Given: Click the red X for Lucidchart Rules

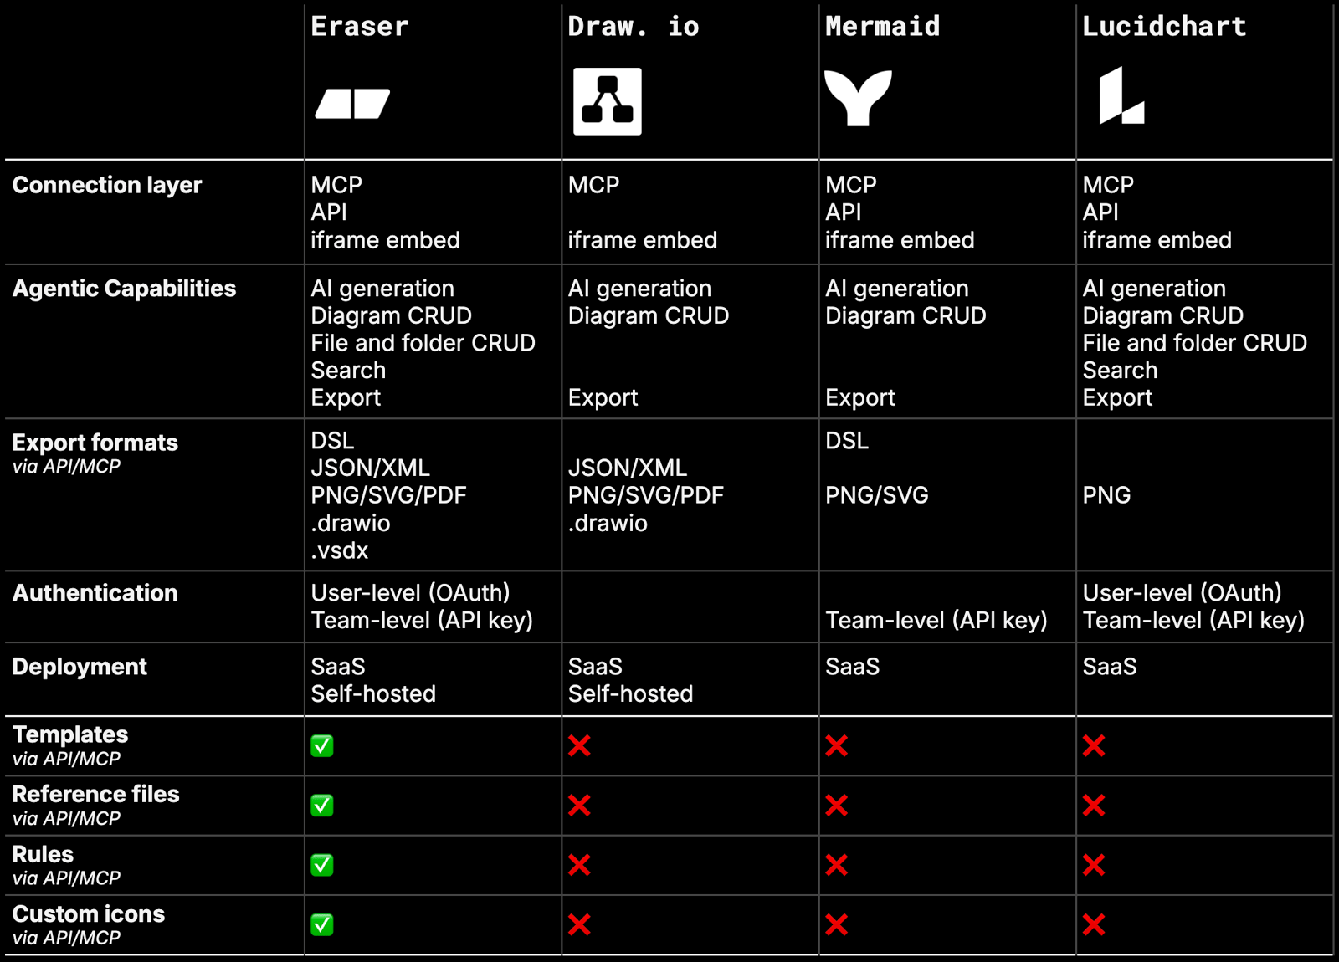Looking at the screenshot, I should point(1094,865).
